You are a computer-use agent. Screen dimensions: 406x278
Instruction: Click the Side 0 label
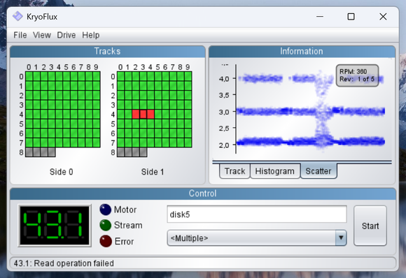click(x=62, y=172)
